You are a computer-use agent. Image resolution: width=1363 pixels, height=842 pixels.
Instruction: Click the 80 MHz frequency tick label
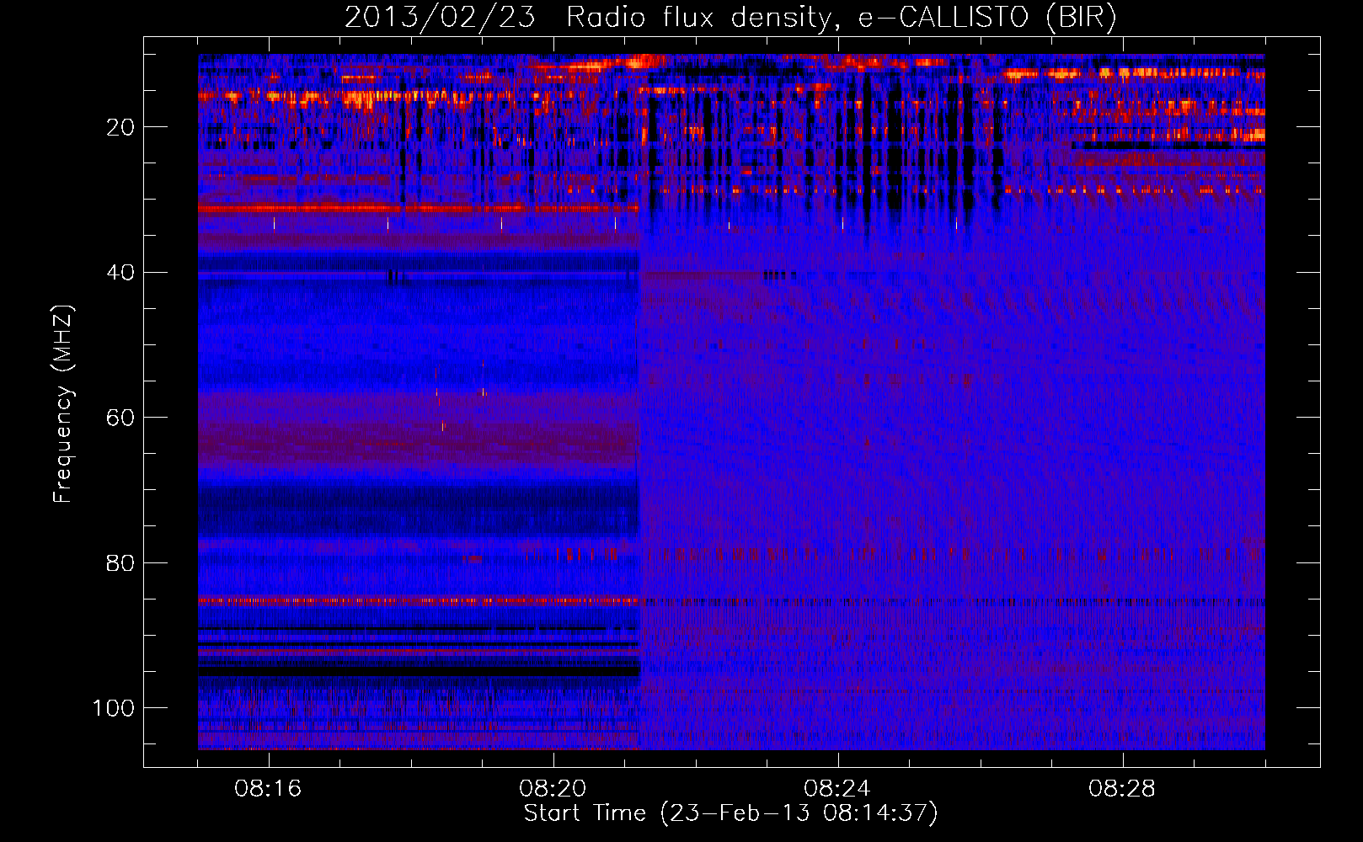[120, 562]
